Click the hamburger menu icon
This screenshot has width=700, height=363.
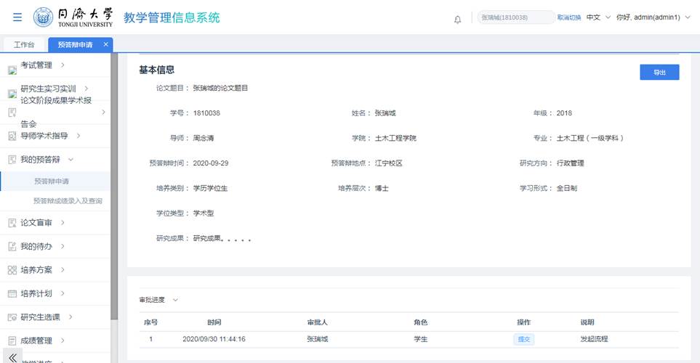[x=17, y=17]
